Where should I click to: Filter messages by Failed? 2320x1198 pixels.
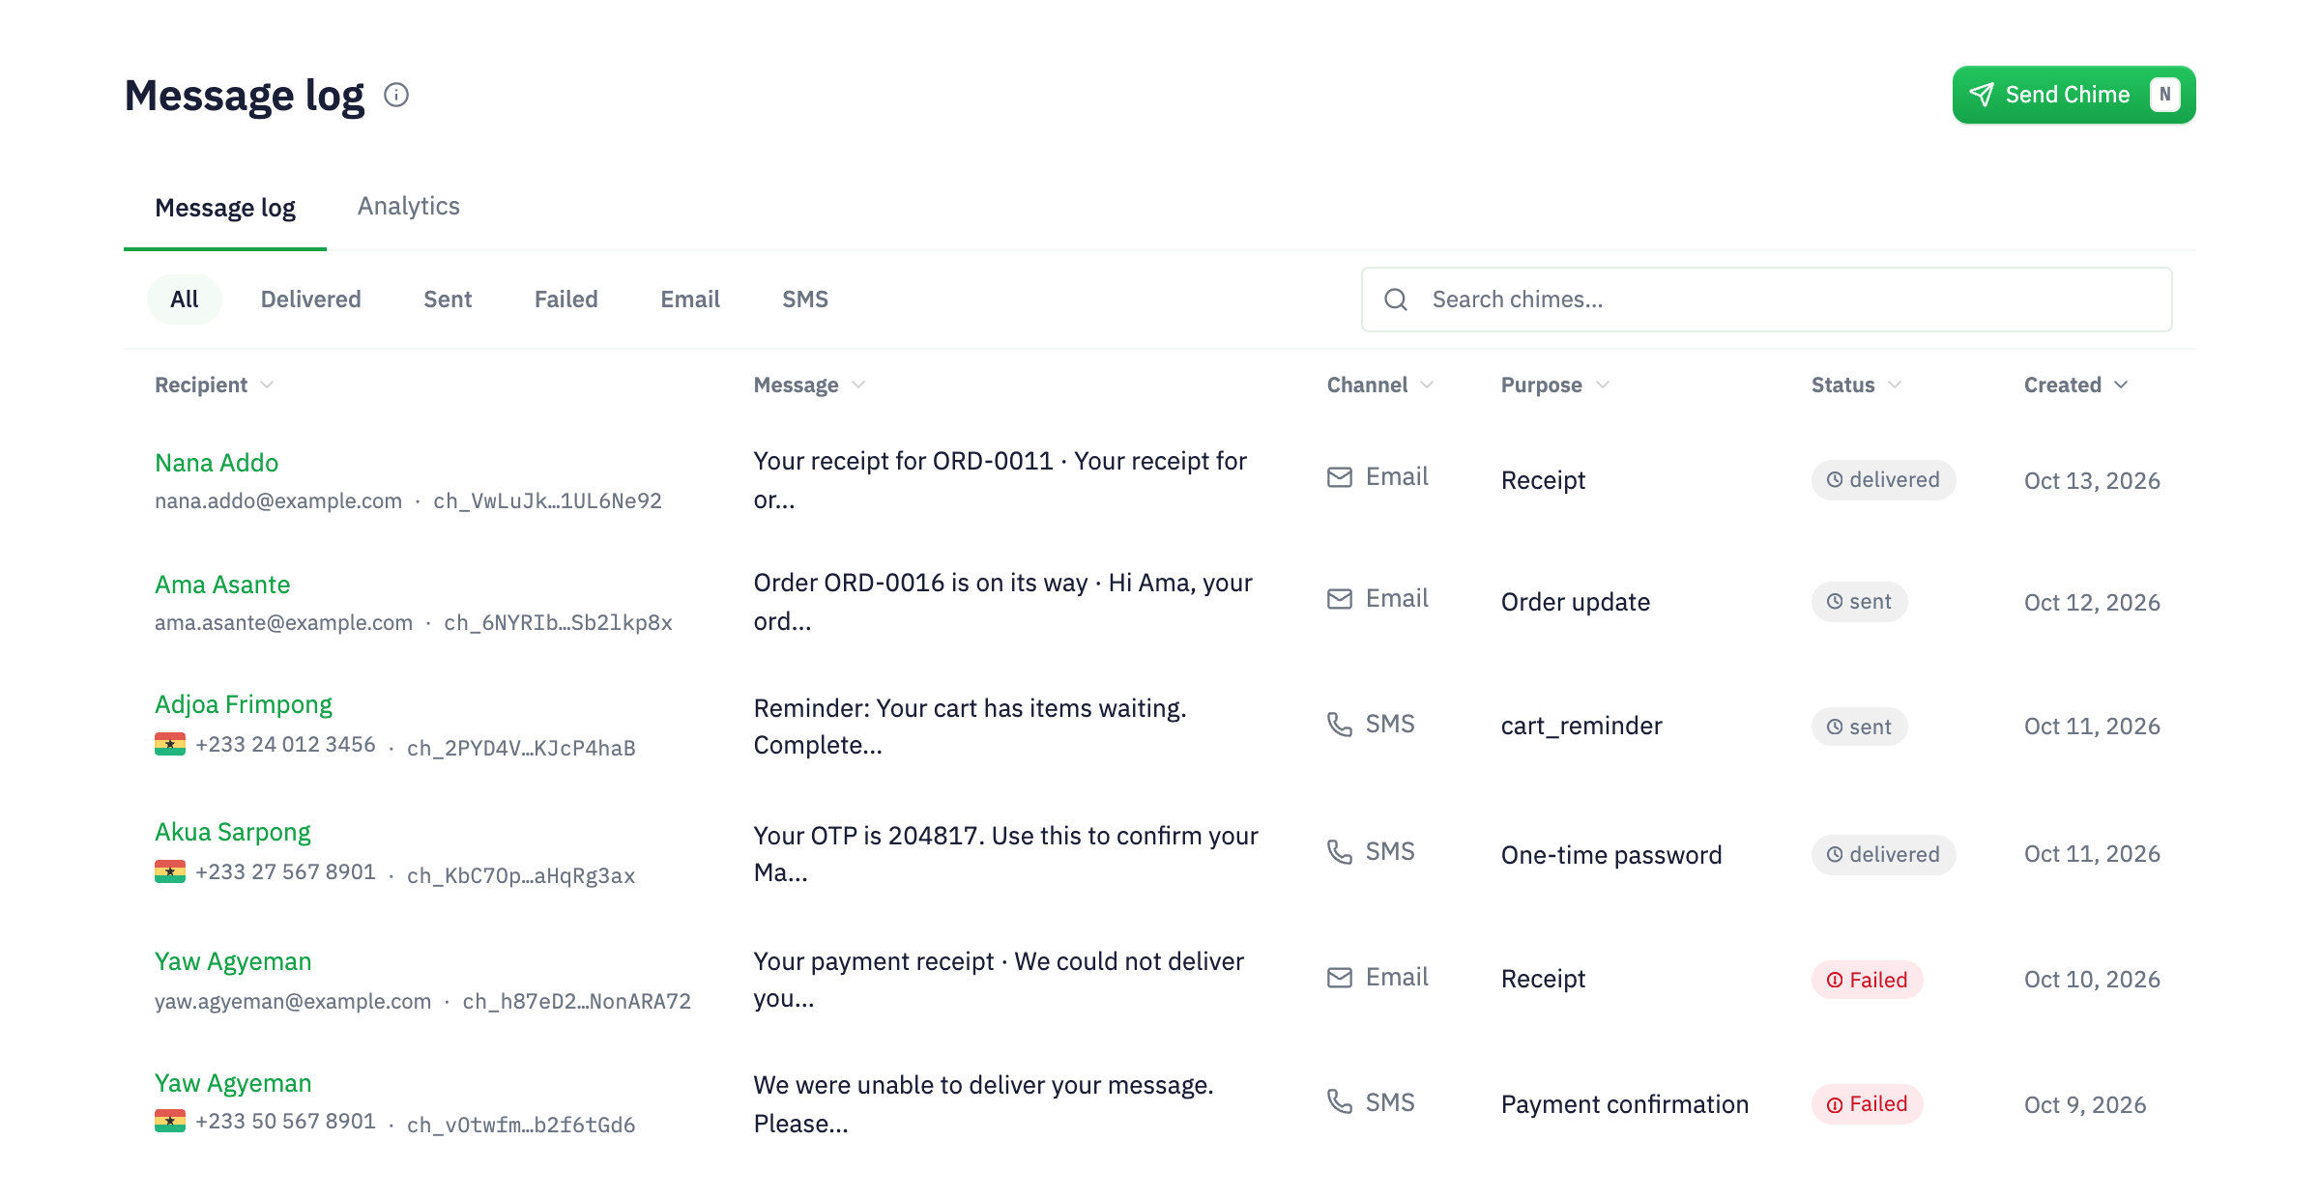[566, 299]
